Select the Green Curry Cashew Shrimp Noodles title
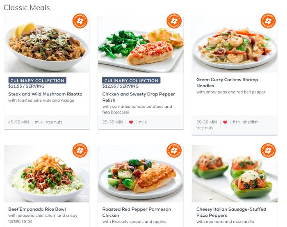Screen dimensions: 287x227 227,83
